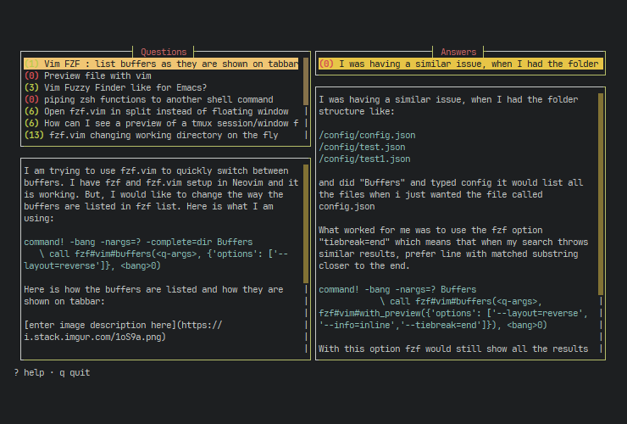Click 'command! -bang -nargs=? Buffers' code line in answer

pos(397,289)
